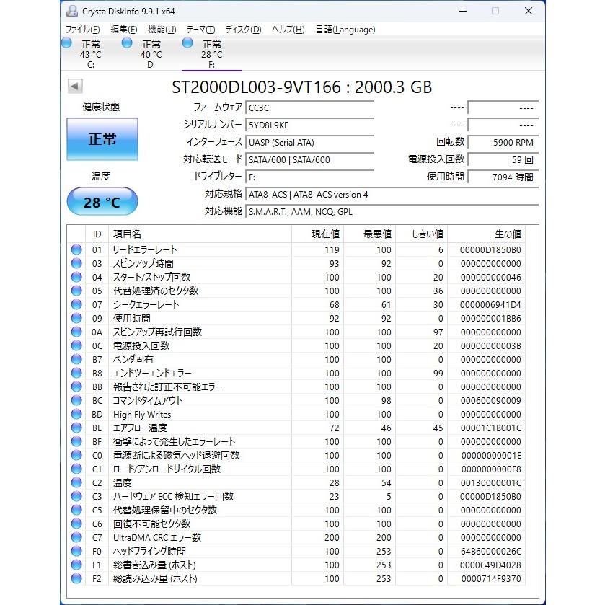
Task: Select the 回復不可能セクタ数 row
Action: [x=297, y=524]
